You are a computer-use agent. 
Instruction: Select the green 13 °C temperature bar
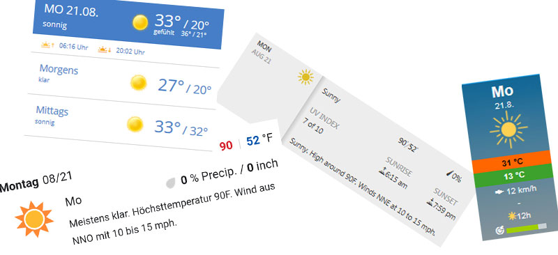pos(513,176)
